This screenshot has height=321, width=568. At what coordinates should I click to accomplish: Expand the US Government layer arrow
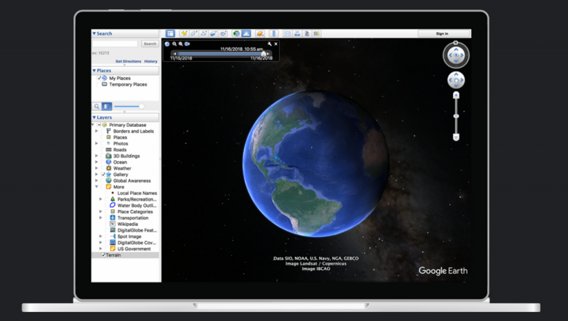coord(101,248)
